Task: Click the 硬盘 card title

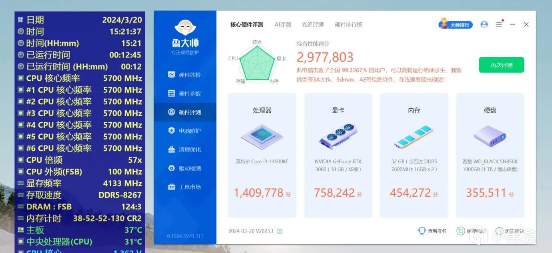Action: pos(490,110)
